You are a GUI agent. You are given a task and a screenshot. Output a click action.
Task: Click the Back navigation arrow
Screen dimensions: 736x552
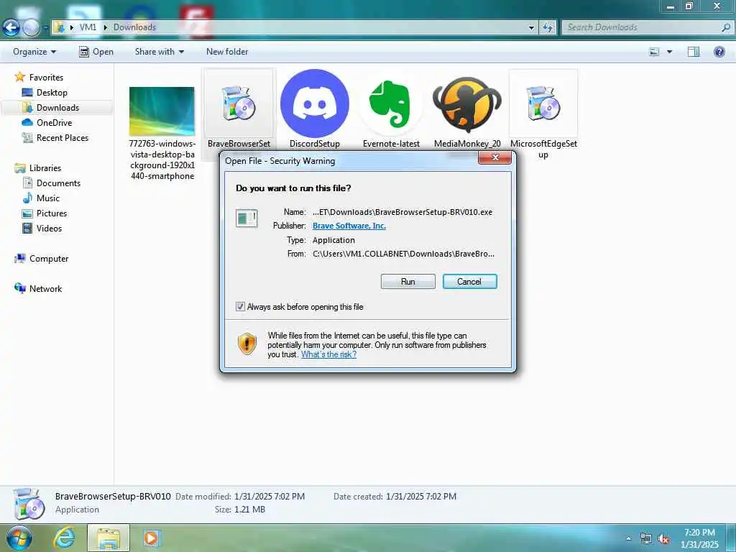(x=11, y=28)
